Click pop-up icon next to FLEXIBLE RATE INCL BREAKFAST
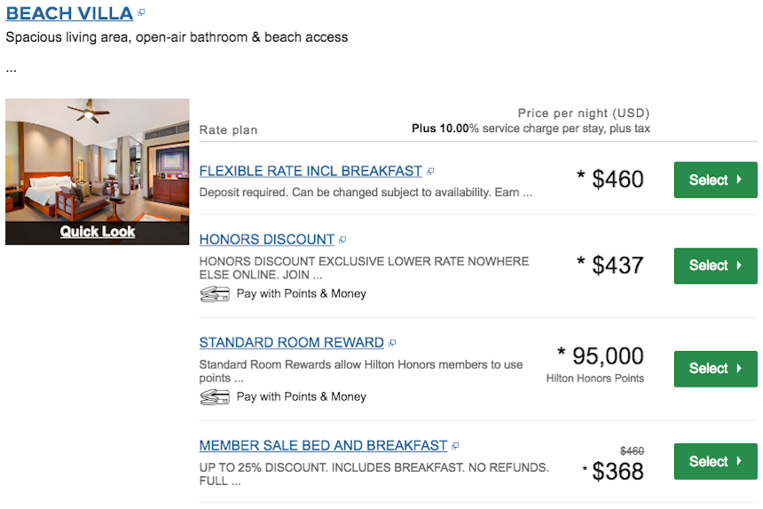The image size is (763, 509). point(430,171)
